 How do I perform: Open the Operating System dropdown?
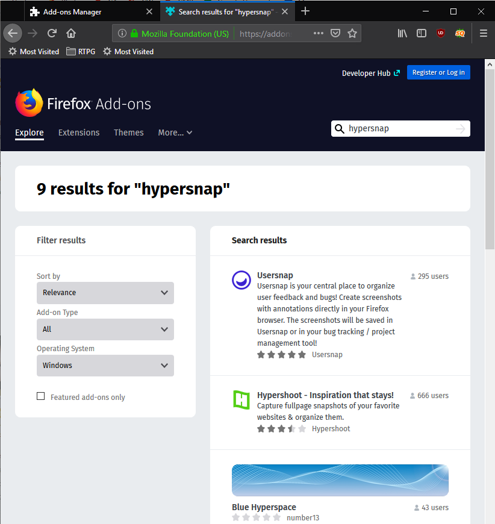pyautogui.click(x=105, y=366)
